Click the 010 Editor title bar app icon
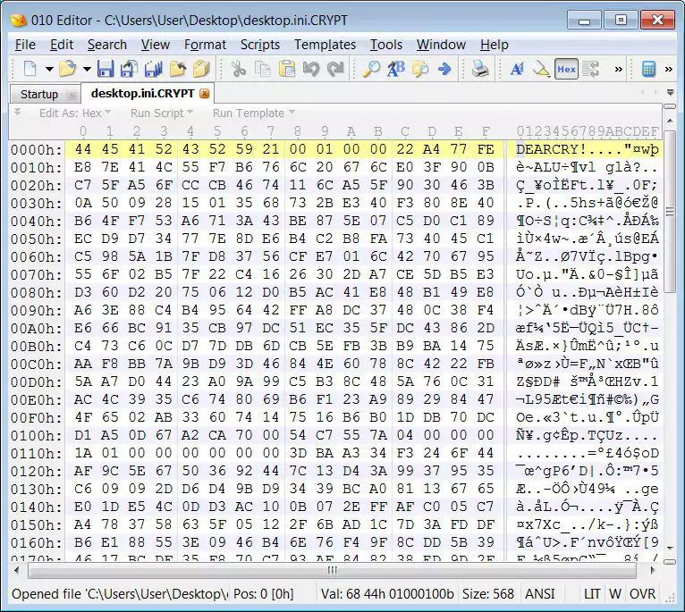The width and height of the screenshot is (685, 612). click(19, 20)
